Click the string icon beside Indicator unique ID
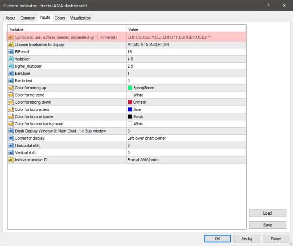This screenshot has height=246, width=293. tap(11, 160)
